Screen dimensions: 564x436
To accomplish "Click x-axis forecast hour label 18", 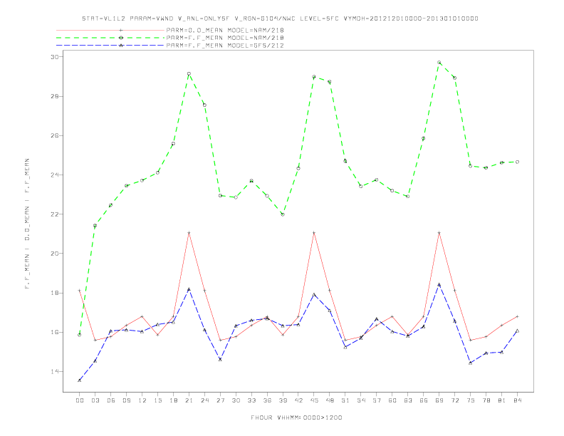I will coord(173,400).
